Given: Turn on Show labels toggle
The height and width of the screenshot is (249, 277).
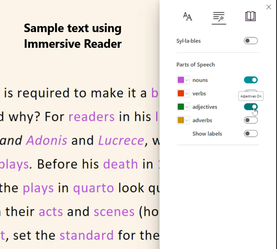Looking at the screenshot, I should point(251,134).
